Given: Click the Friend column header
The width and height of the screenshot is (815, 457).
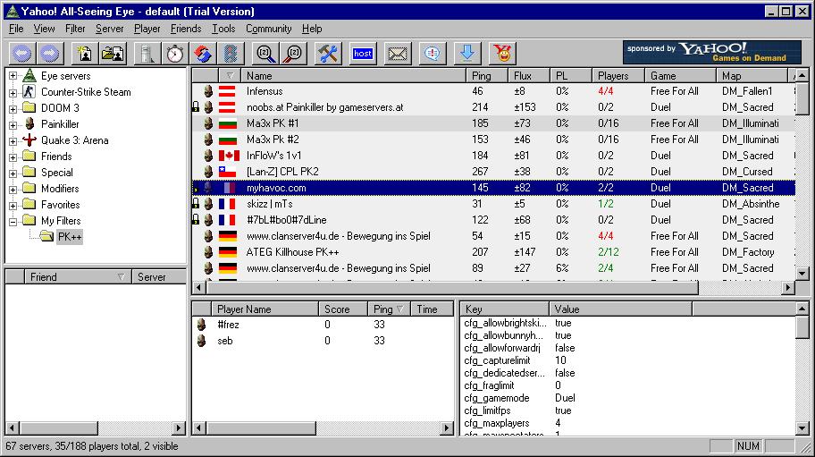Looking at the screenshot, I should click(x=78, y=277).
